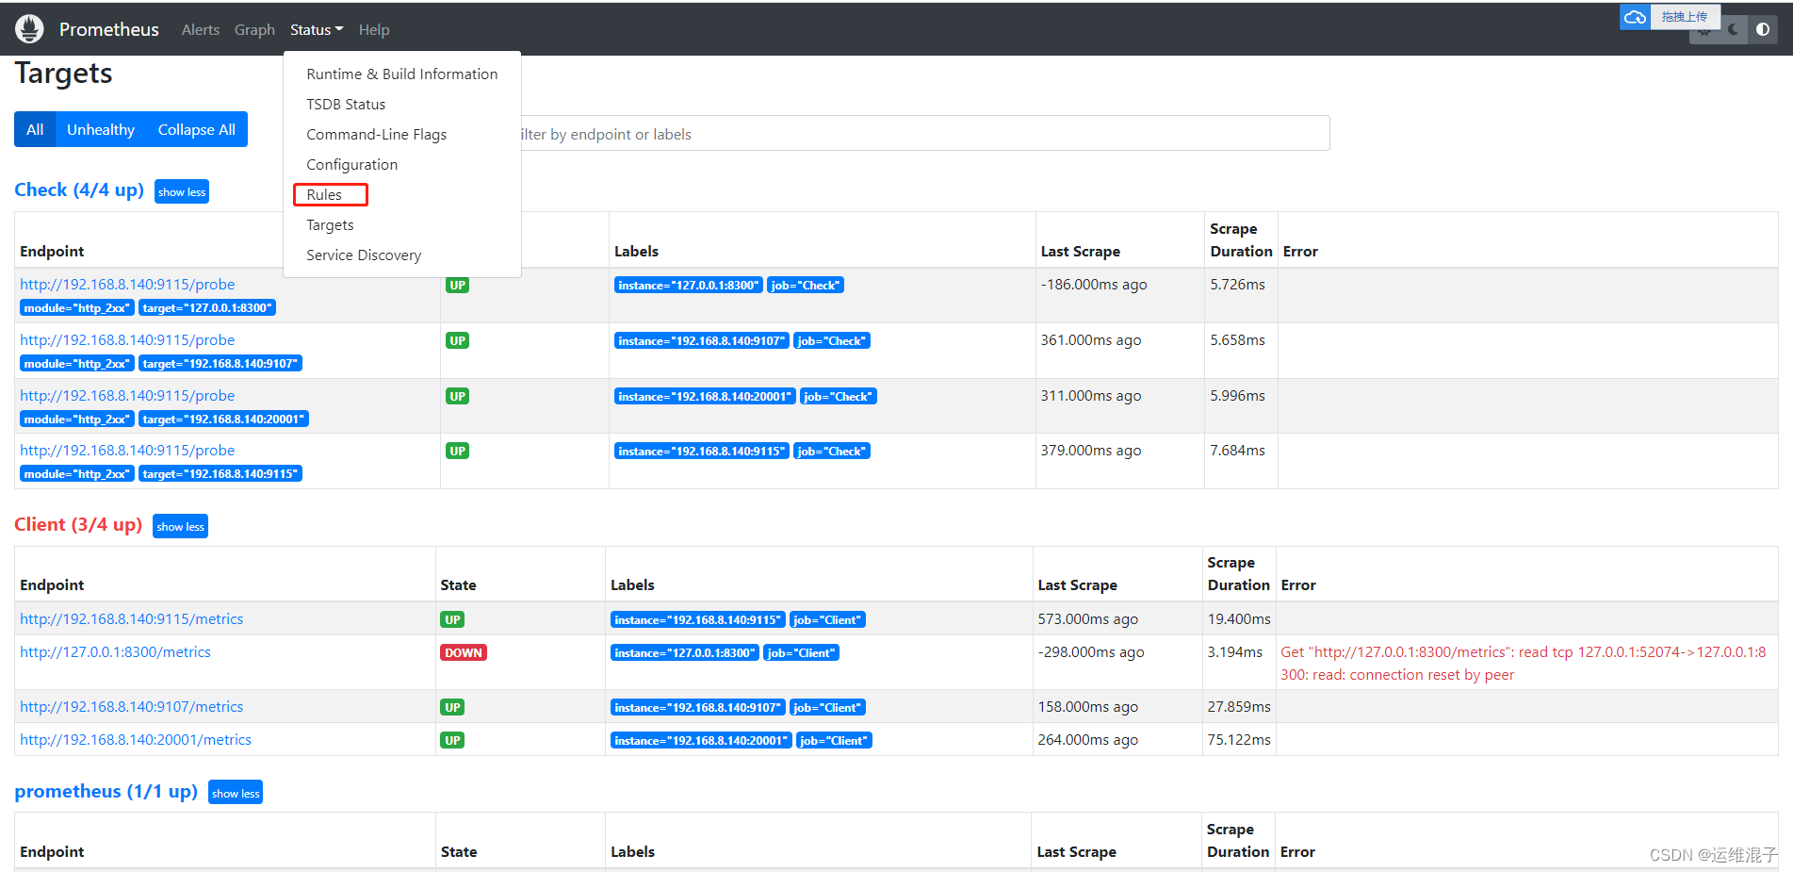Image resolution: width=1793 pixels, height=872 pixels.
Task: Open Service Discovery menu item
Action: tap(402, 255)
